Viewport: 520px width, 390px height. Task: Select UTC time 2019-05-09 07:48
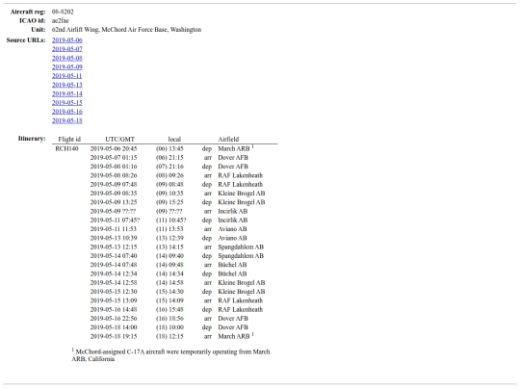click(114, 184)
